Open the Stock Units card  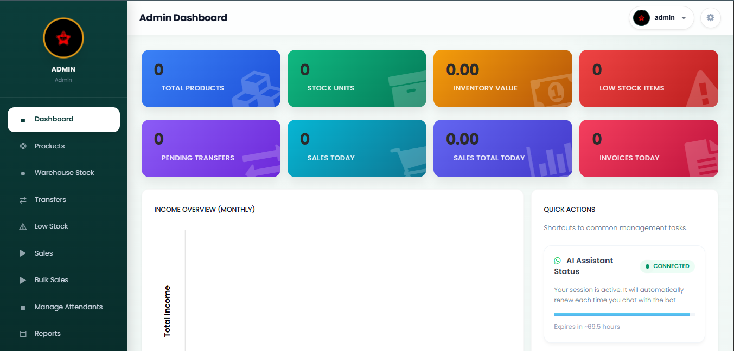357,79
